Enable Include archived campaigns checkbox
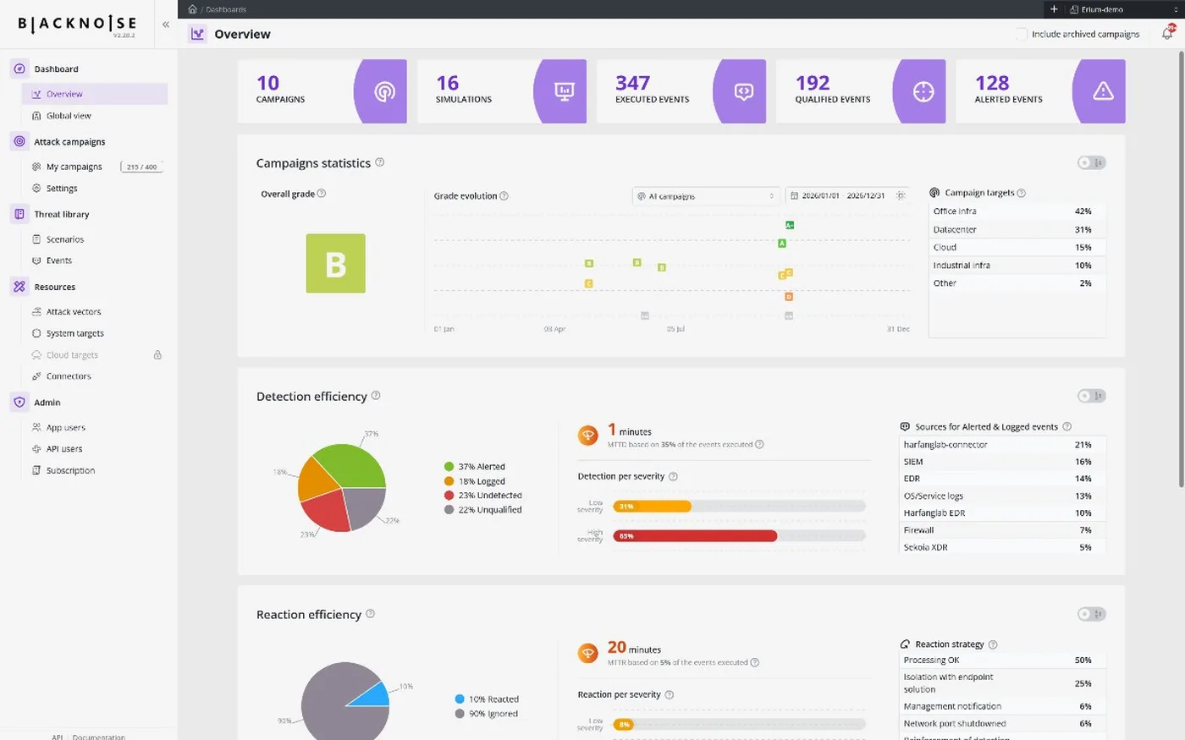Viewport: 1185px width, 740px height. click(1022, 34)
